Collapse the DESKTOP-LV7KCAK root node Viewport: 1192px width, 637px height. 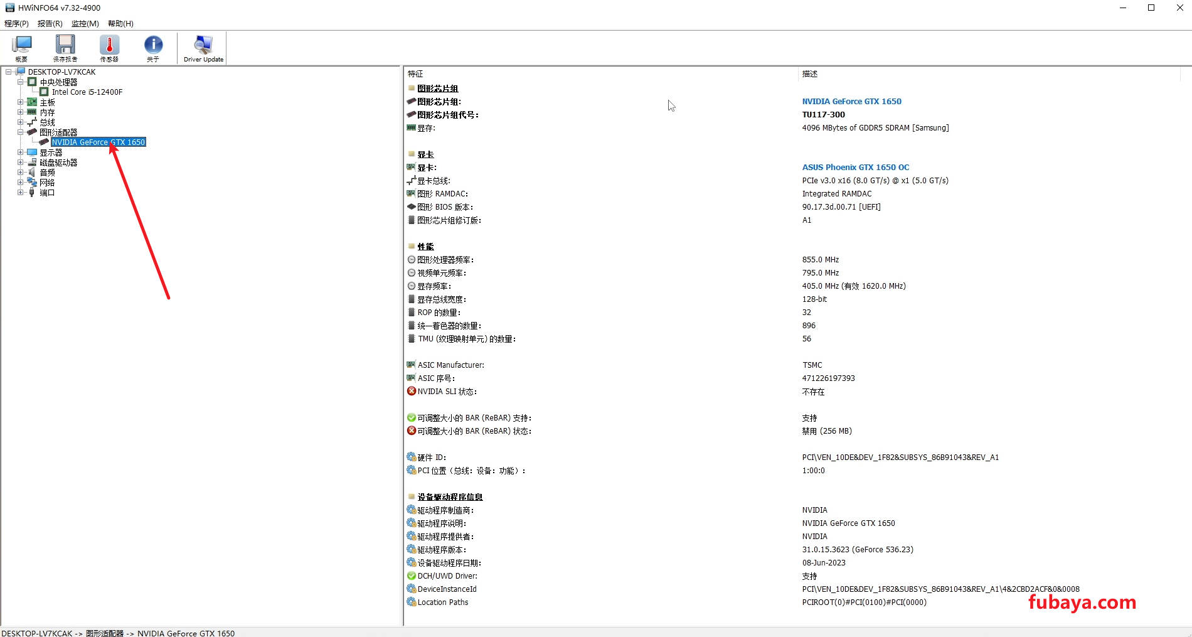click(x=8, y=72)
